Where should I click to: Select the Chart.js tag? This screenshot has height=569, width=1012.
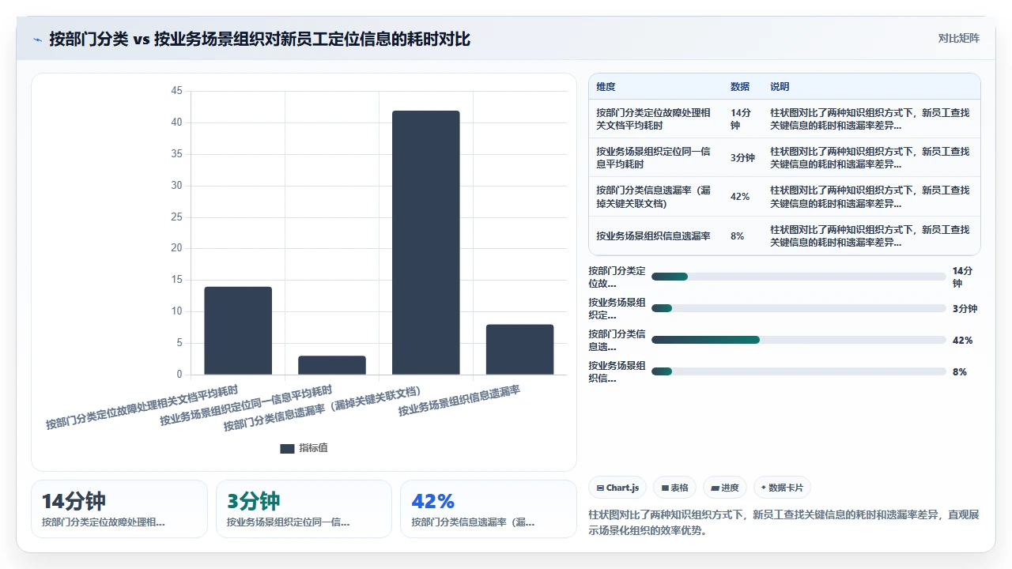coord(618,488)
